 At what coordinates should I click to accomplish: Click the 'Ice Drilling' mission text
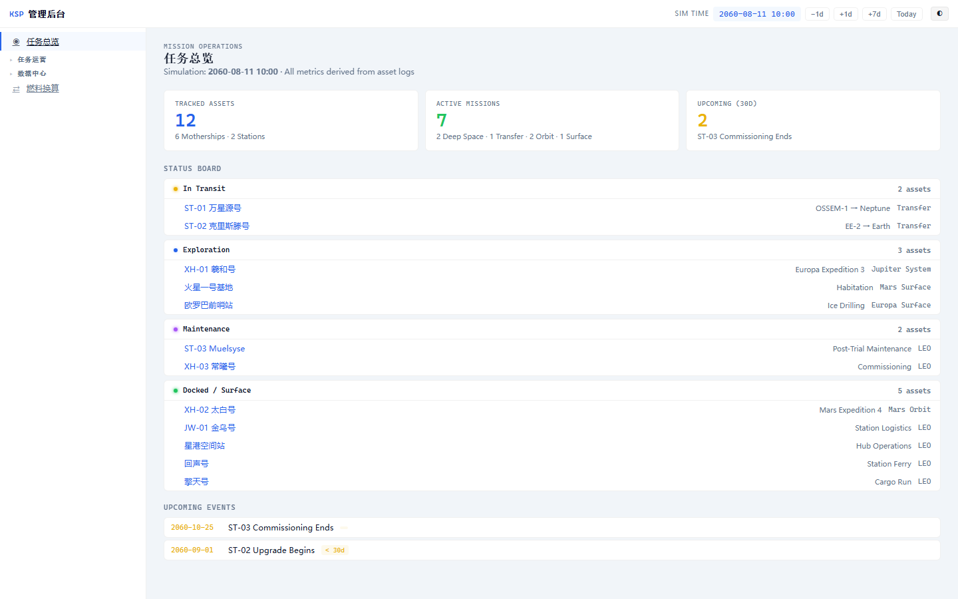coord(846,305)
